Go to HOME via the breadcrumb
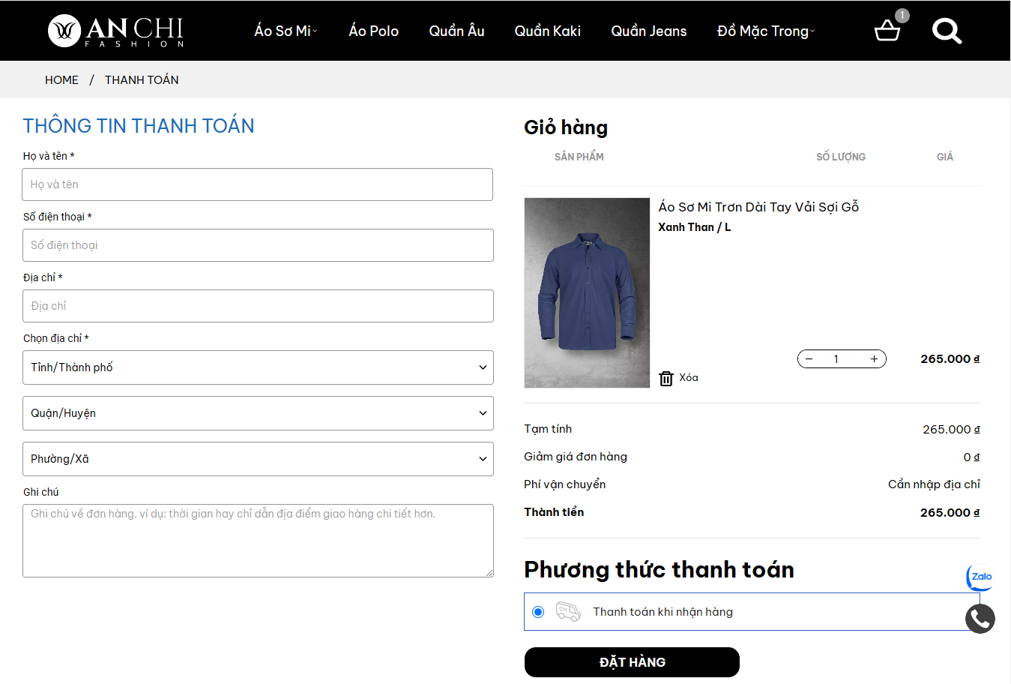Viewport: 1011px width, 684px height. pyautogui.click(x=61, y=79)
